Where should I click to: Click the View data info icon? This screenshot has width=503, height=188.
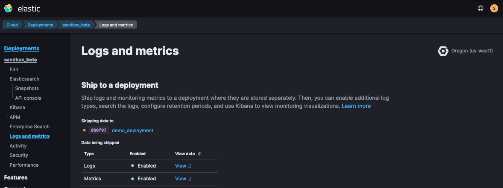[x=199, y=154]
